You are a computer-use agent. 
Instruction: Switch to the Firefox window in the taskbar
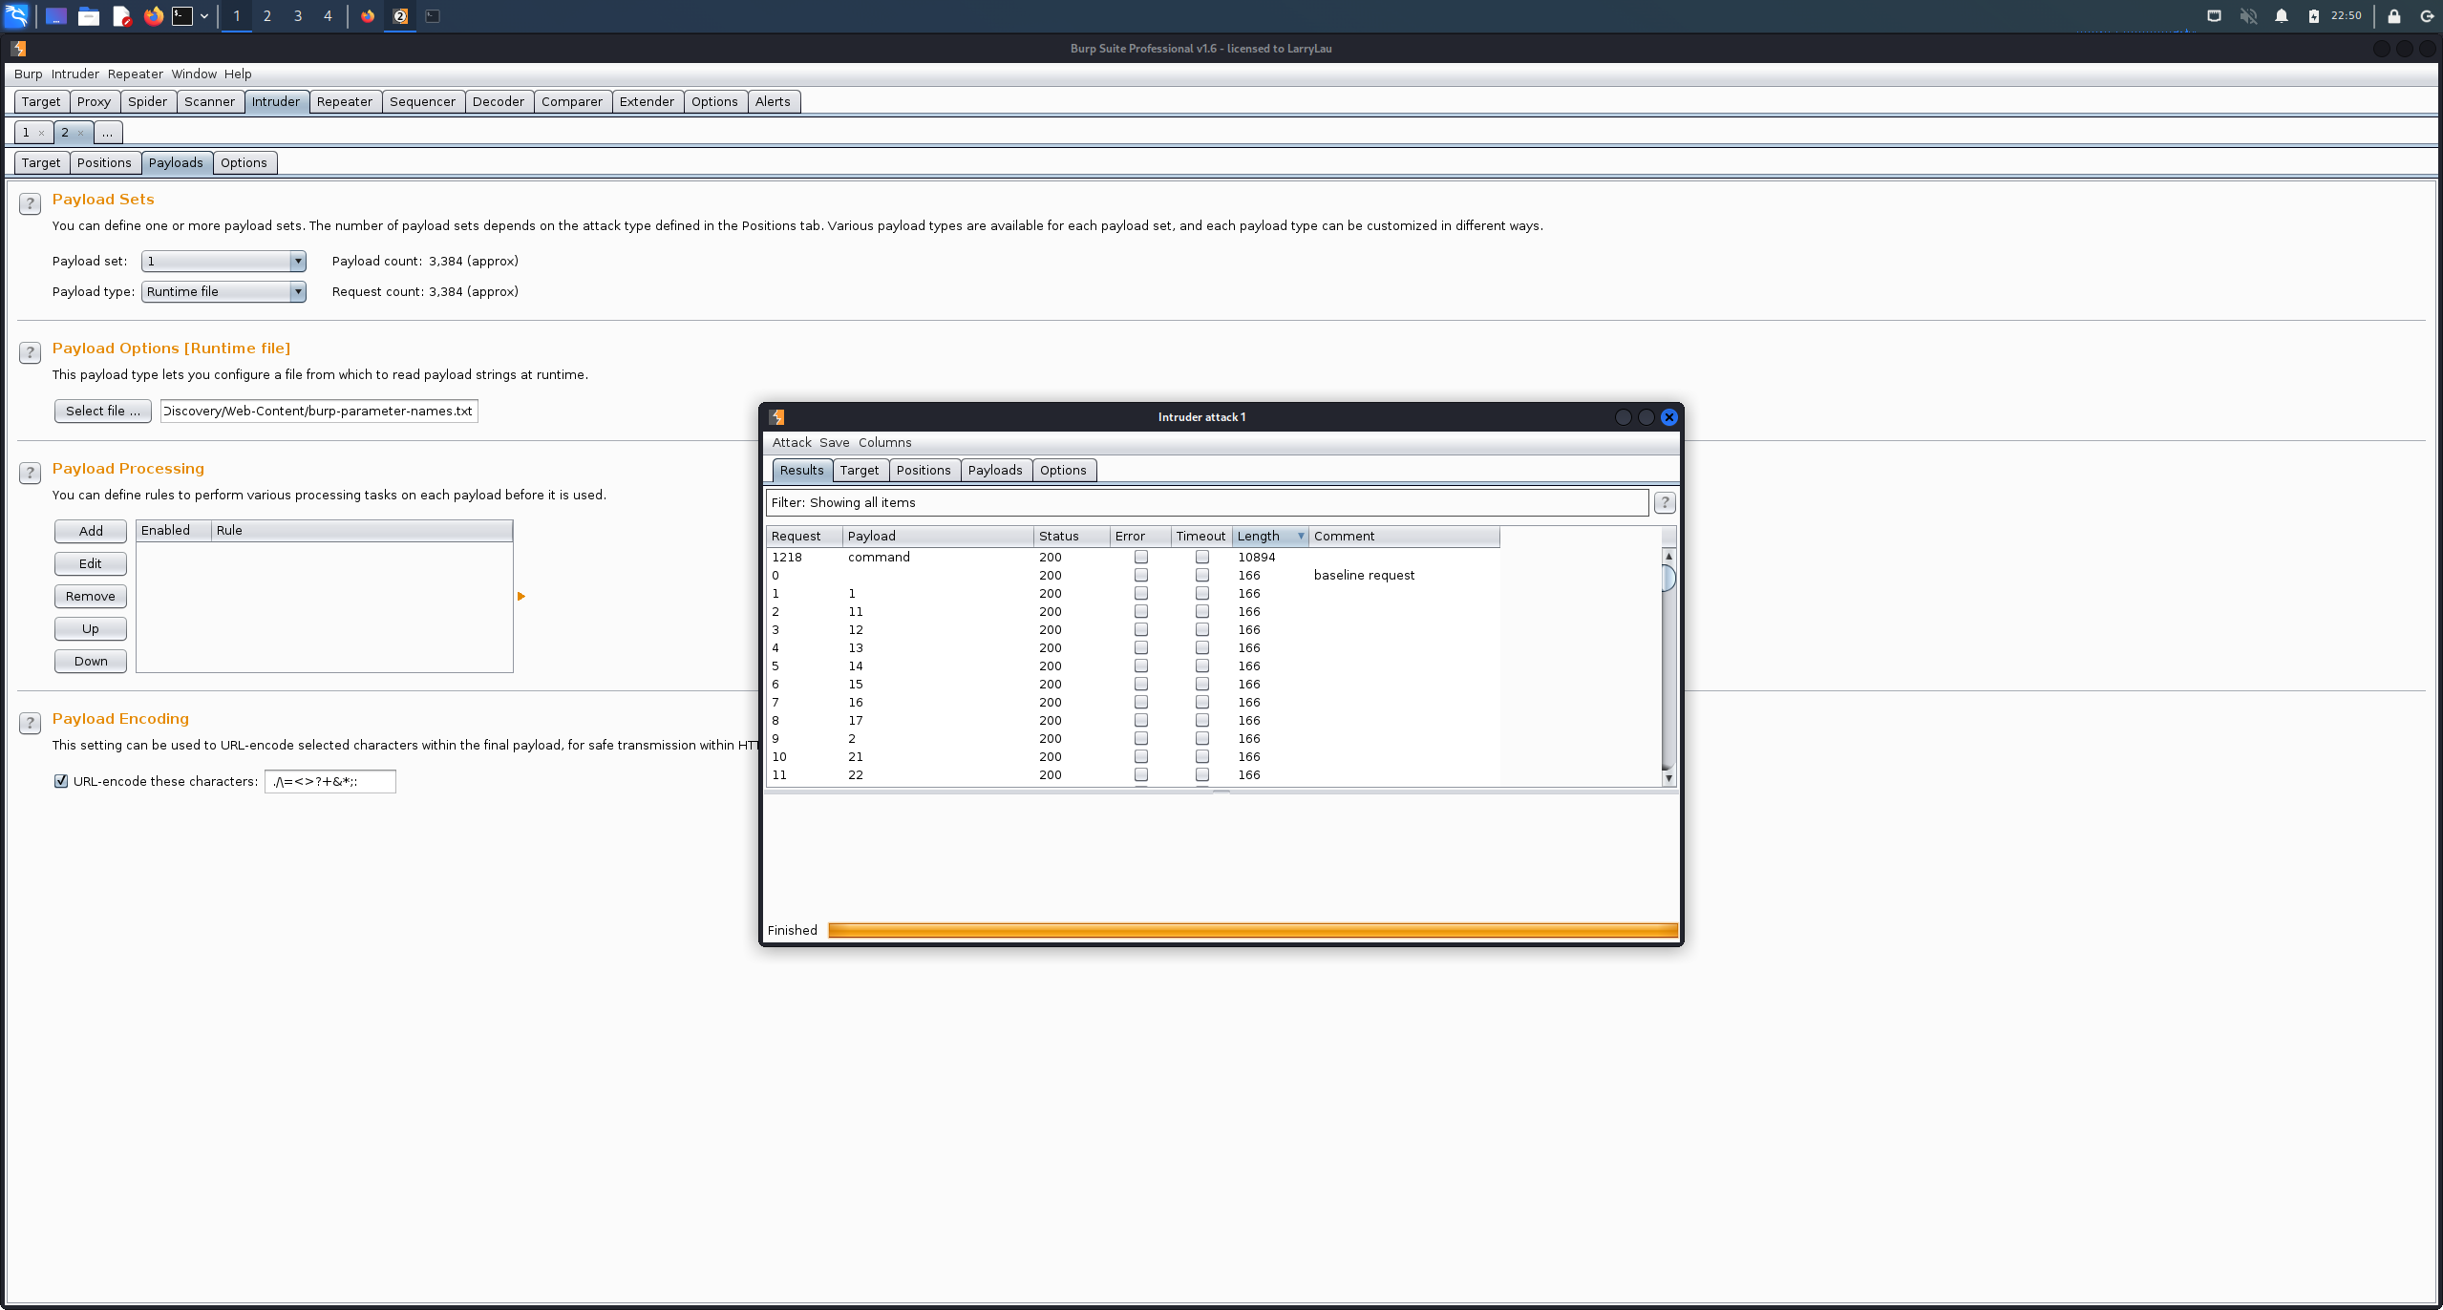tap(368, 16)
